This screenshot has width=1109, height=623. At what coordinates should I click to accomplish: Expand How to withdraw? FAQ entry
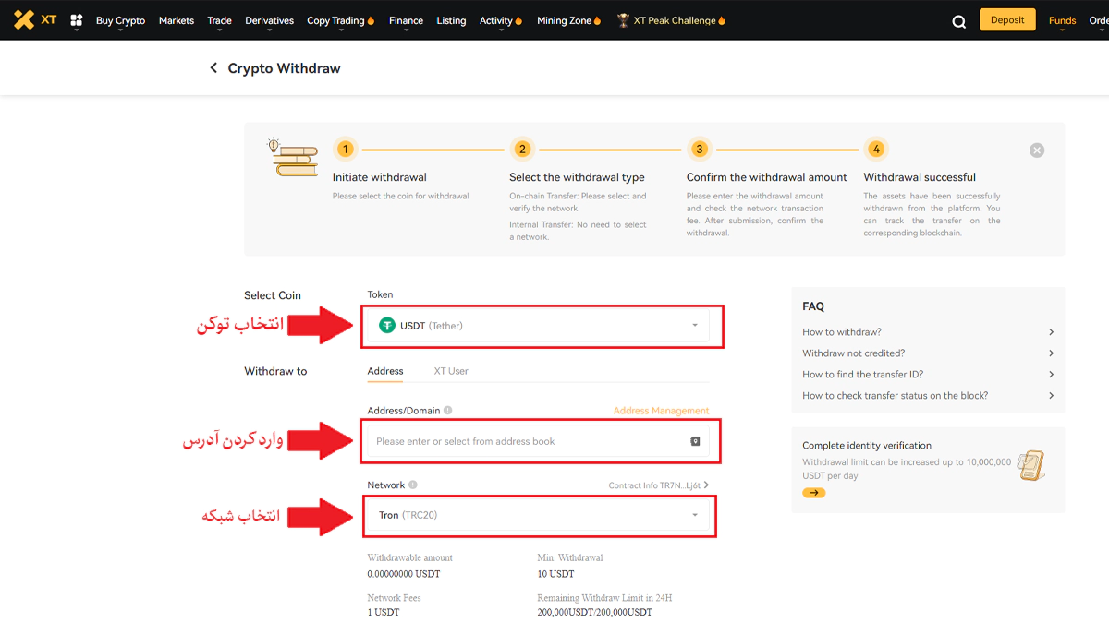click(x=928, y=332)
